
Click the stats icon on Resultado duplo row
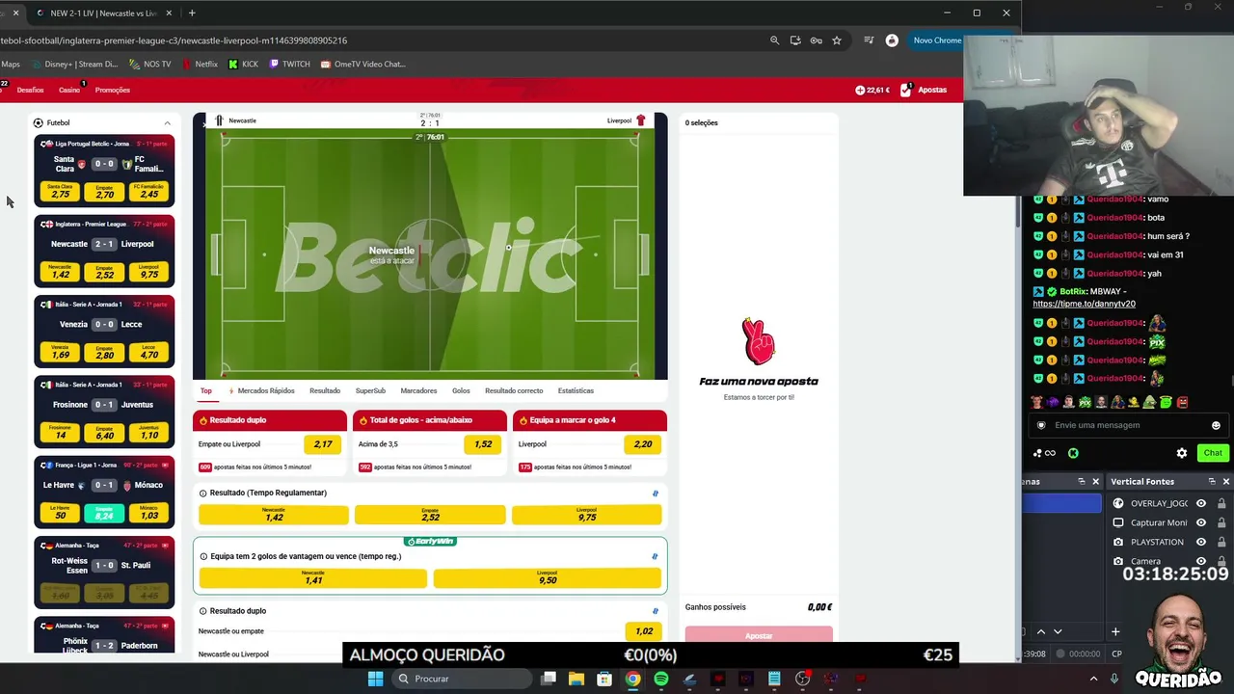click(x=656, y=611)
